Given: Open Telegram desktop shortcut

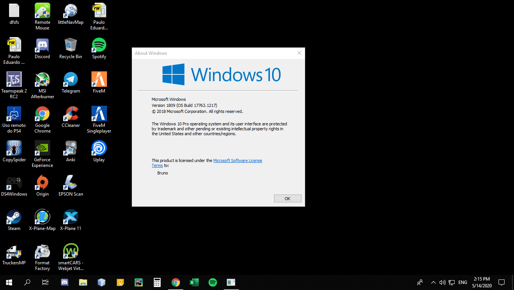Looking at the screenshot, I should click(x=71, y=83).
